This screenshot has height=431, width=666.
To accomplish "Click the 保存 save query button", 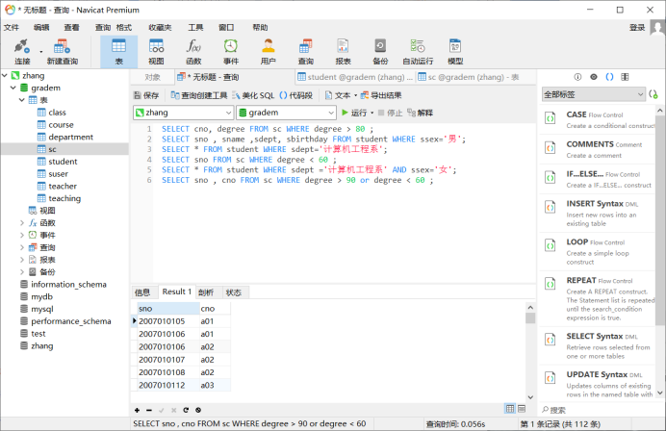I will [x=146, y=95].
